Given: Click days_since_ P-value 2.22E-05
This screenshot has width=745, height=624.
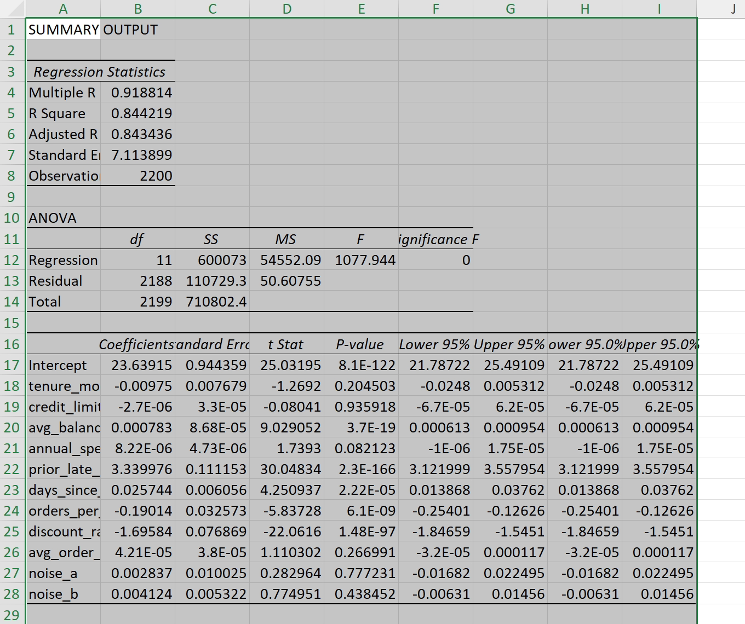Looking at the screenshot, I should 362,490.
